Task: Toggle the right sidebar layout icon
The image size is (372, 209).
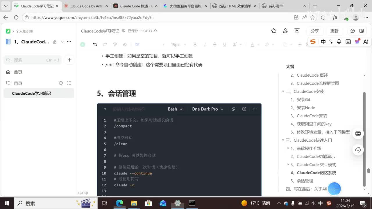Action: tap(362, 31)
